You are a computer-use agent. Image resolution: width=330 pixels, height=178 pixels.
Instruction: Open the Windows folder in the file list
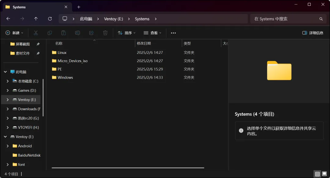[x=65, y=77]
